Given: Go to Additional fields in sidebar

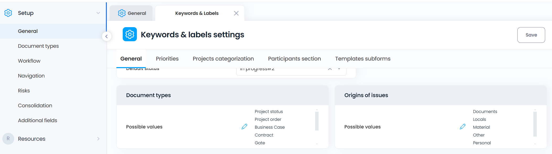Looking at the screenshot, I should coord(37,120).
